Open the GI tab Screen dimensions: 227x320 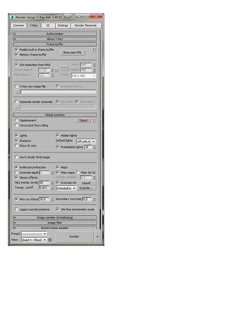48,26
